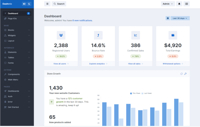Expand the Forms chevron
Screen dimensions: 200x127
pyautogui.click(x=29, y=63)
